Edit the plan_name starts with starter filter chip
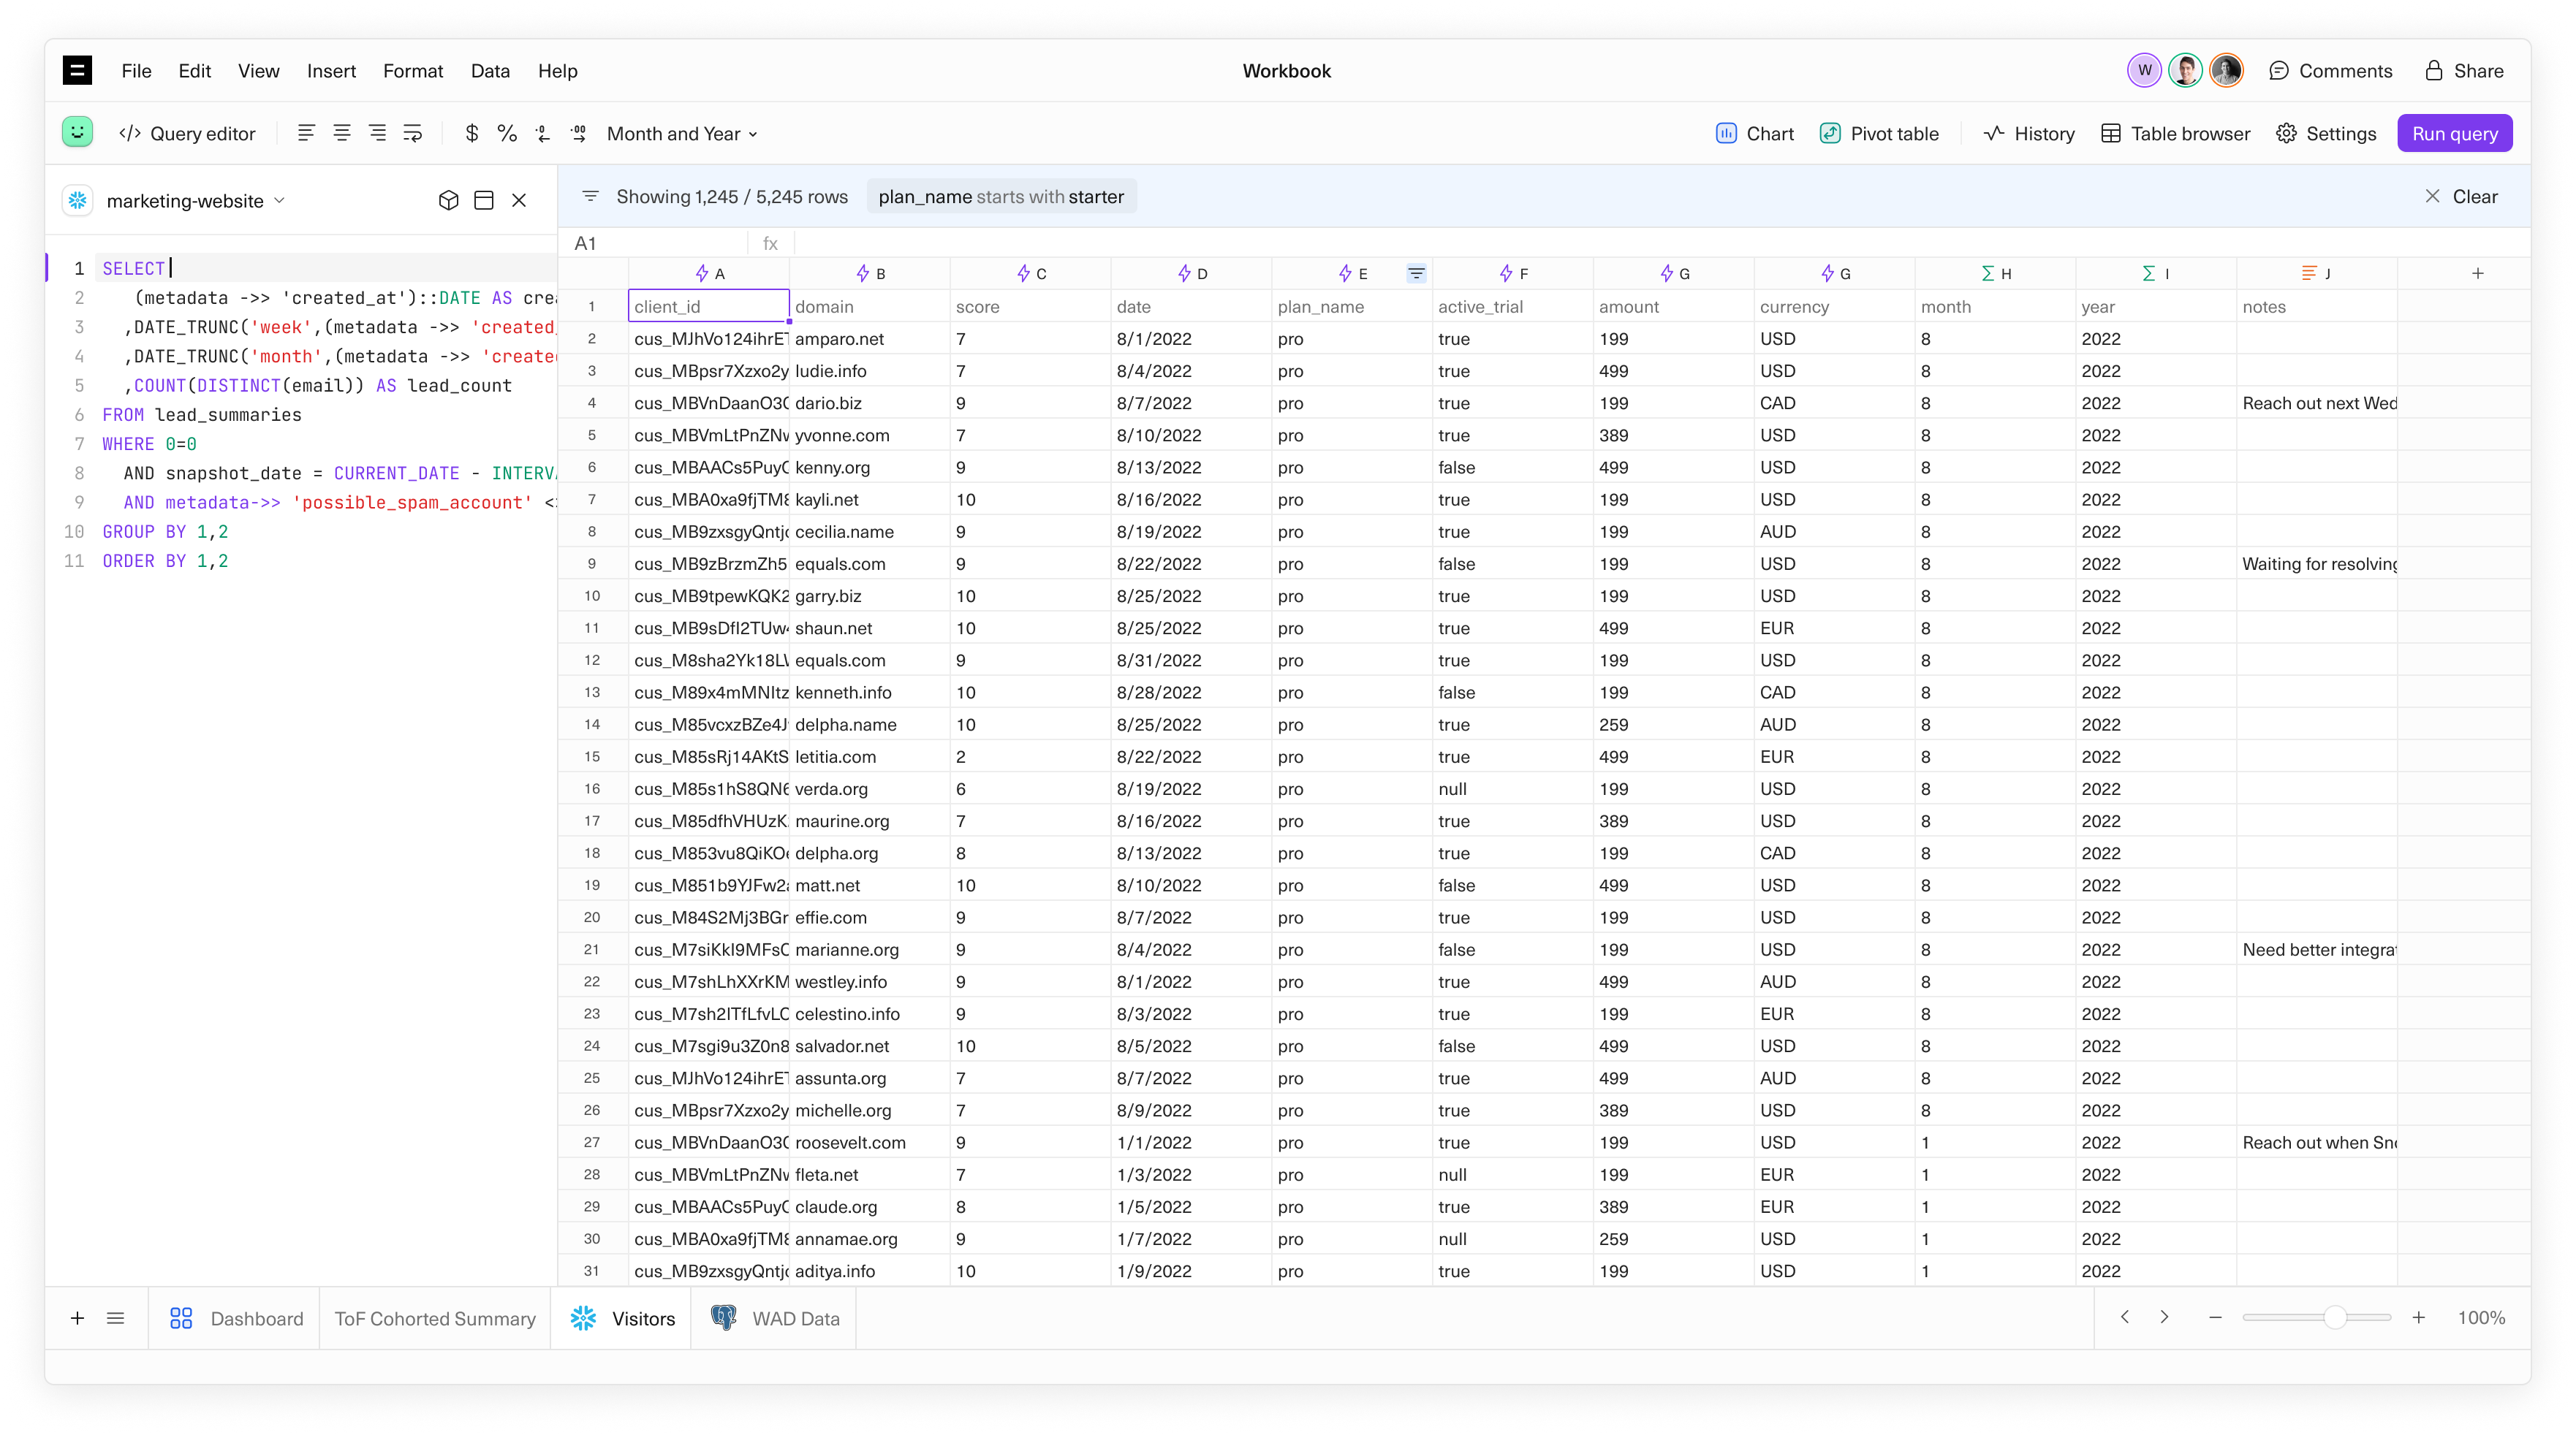 [x=1001, y=196]
